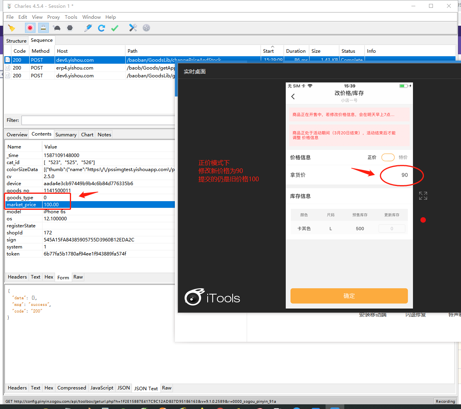Toggle the 正价/特价 price switch
The image size is (461, 409).
click(x=388, y=157)
